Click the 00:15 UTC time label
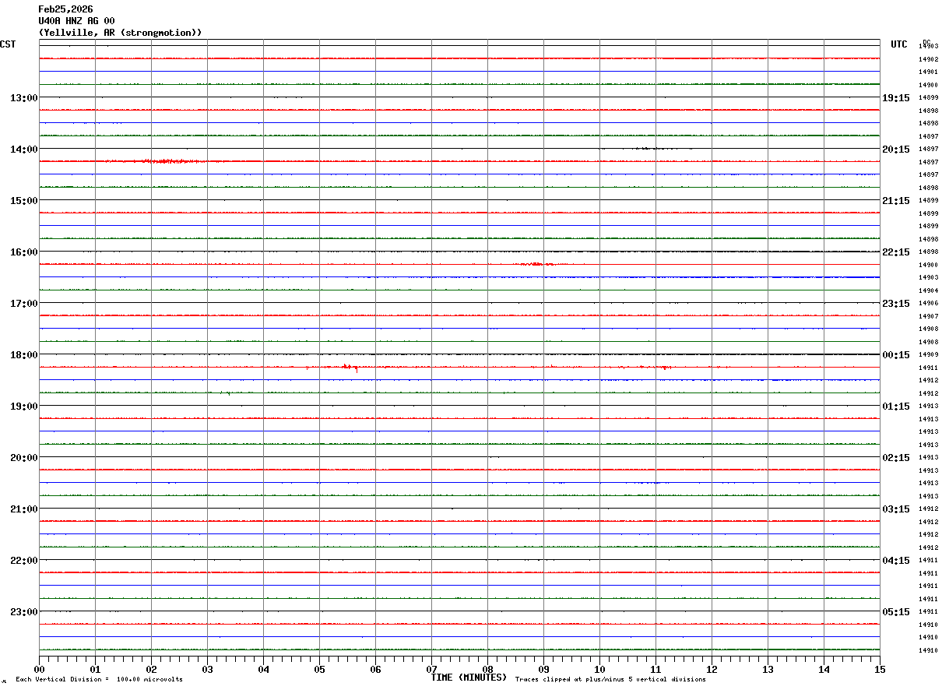Viewport: 942px width, 690px height. click(896, 355)
